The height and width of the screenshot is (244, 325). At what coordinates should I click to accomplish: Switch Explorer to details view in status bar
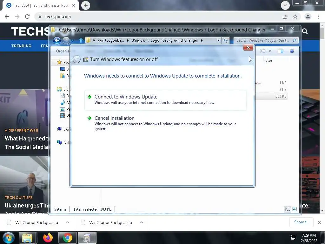click(x=288, y=209)
